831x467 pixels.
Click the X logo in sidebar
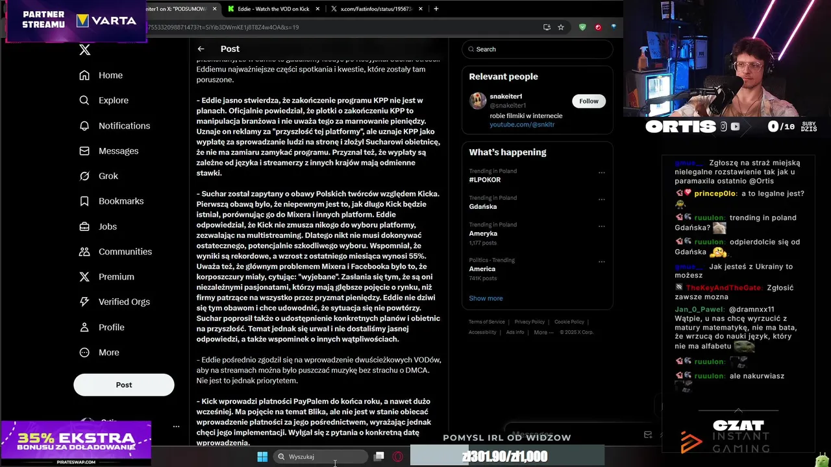84,50
